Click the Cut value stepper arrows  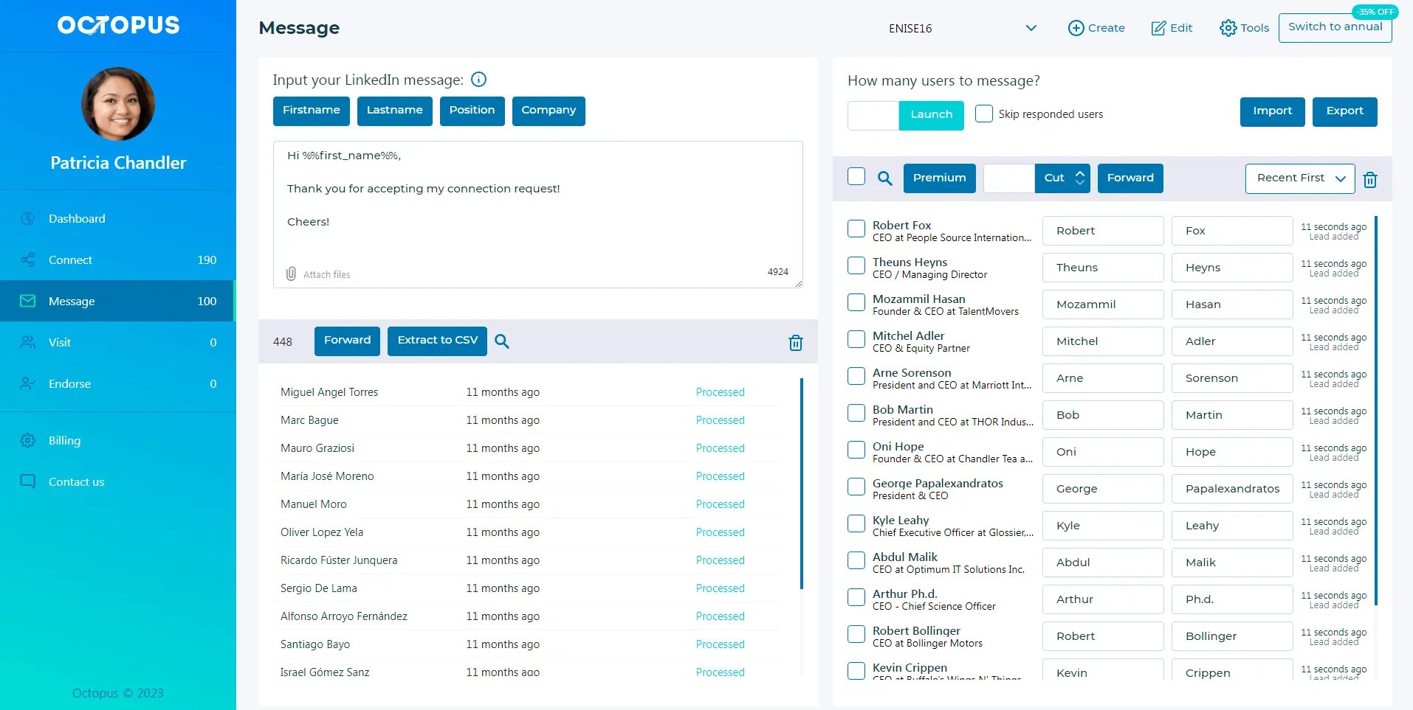click(1079, 178)
